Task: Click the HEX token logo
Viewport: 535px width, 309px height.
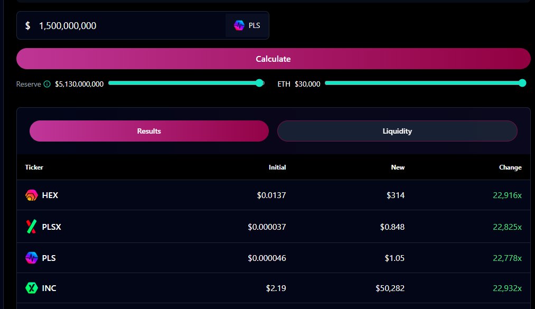Action: point(31,195)
